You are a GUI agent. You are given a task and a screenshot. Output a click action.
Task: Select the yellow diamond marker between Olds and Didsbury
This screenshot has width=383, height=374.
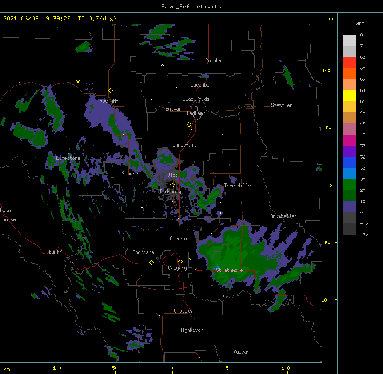point(172,185)
